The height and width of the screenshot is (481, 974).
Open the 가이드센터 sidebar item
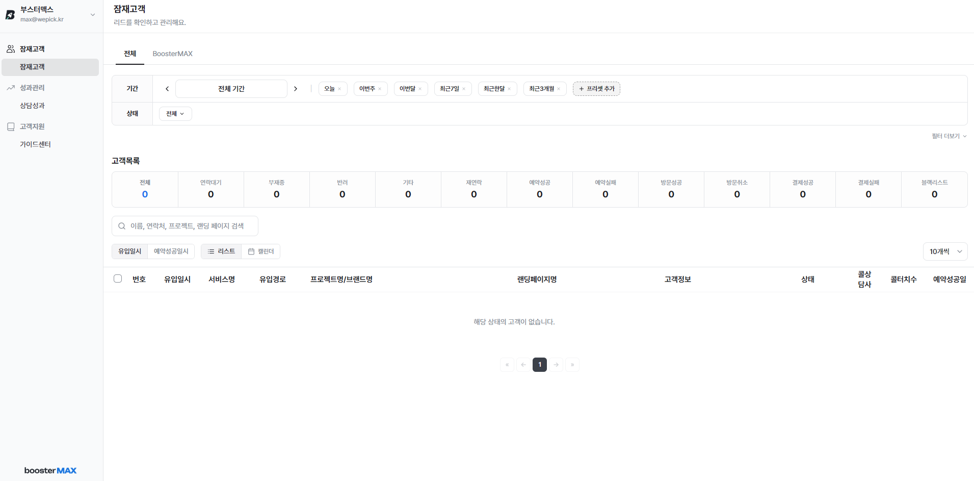click(35, 144)
